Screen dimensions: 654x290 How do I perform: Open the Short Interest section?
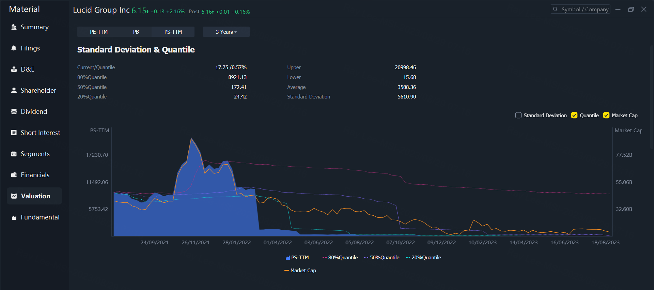coord(34,133)
